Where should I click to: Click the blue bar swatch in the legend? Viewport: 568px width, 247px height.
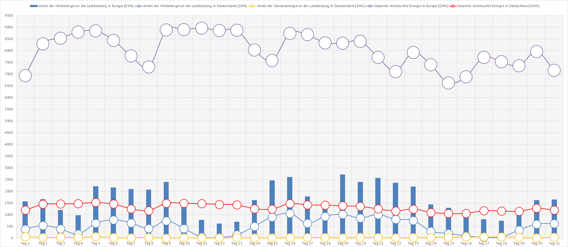pyautogui.click(x=34, y=6)
